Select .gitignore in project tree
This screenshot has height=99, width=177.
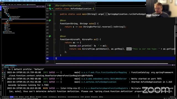7,25
